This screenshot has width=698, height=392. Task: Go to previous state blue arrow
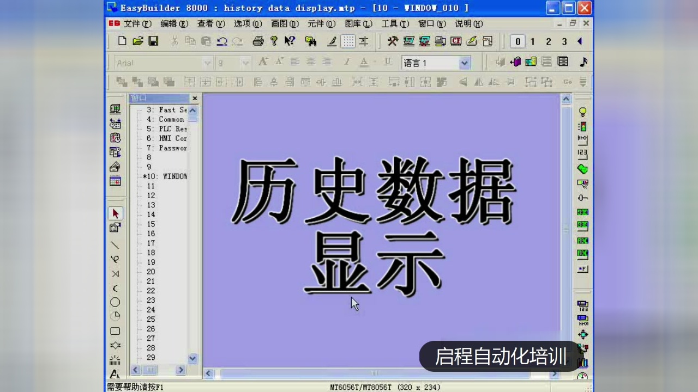(579, 41)
